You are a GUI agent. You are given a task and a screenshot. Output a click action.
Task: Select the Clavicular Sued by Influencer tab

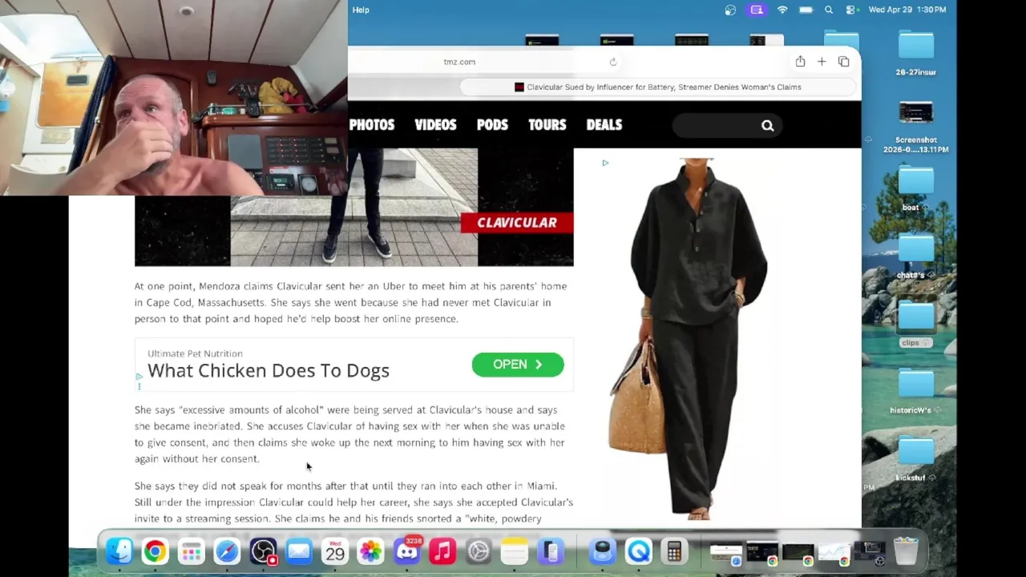[657, 87]
